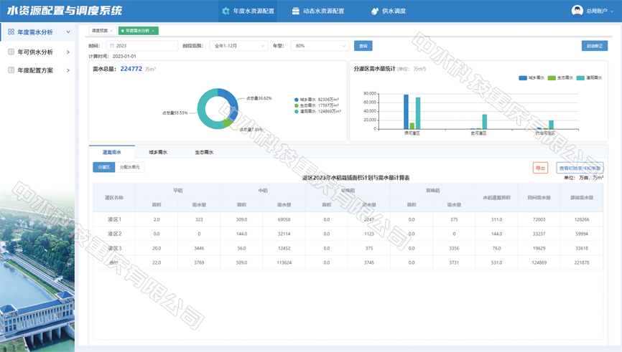
Task: Switch to the 生态需水 tab
Action: 204,152
